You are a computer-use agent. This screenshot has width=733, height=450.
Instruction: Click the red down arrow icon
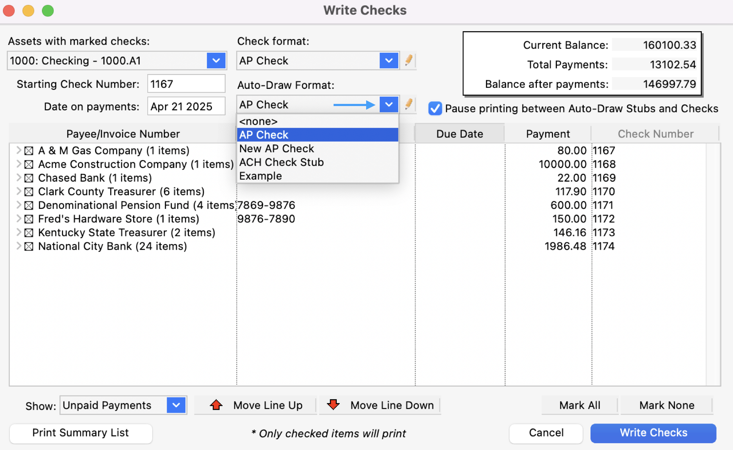click(333, 405)
